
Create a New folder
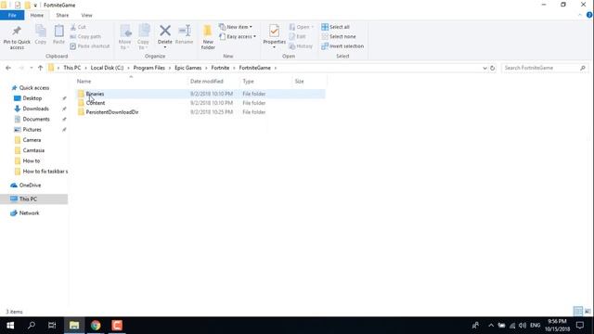(x=208, y=37)
